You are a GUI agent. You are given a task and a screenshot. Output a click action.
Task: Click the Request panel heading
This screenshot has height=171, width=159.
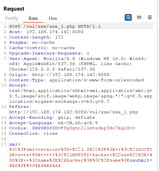(14, 9)
